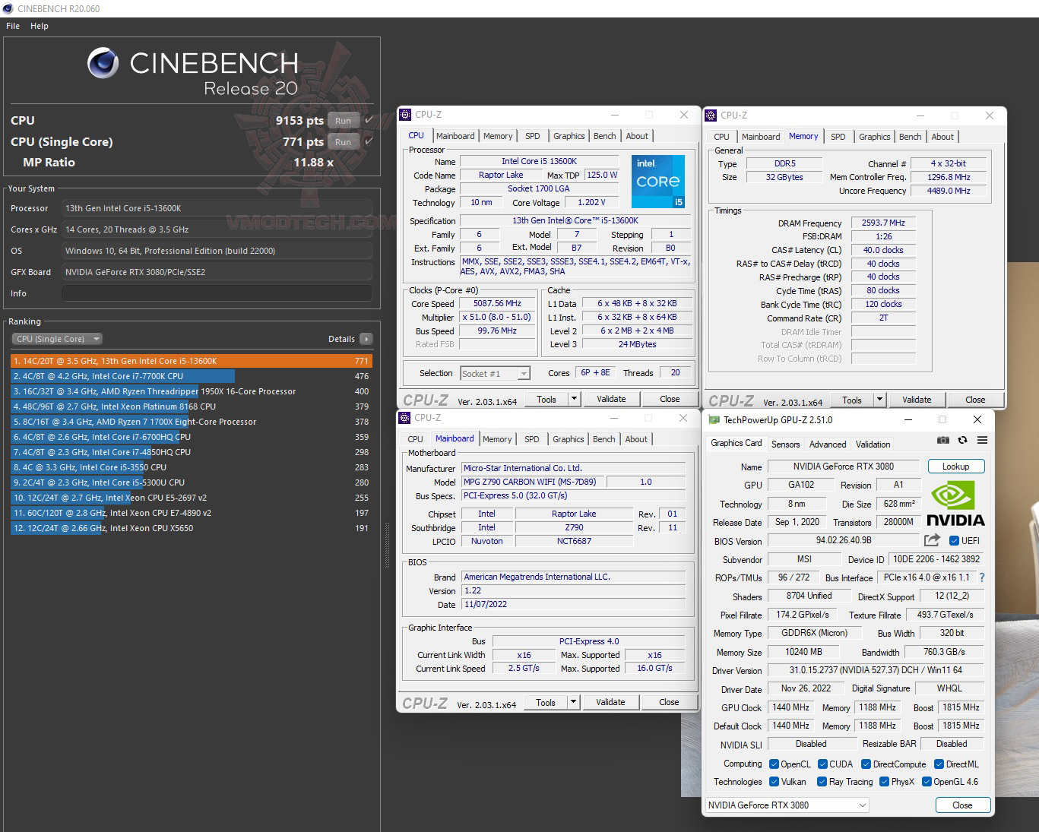This screenshot has width=1039, height=832.
Task: Toggle the CUDA checkbox
Action: [822, 764]
